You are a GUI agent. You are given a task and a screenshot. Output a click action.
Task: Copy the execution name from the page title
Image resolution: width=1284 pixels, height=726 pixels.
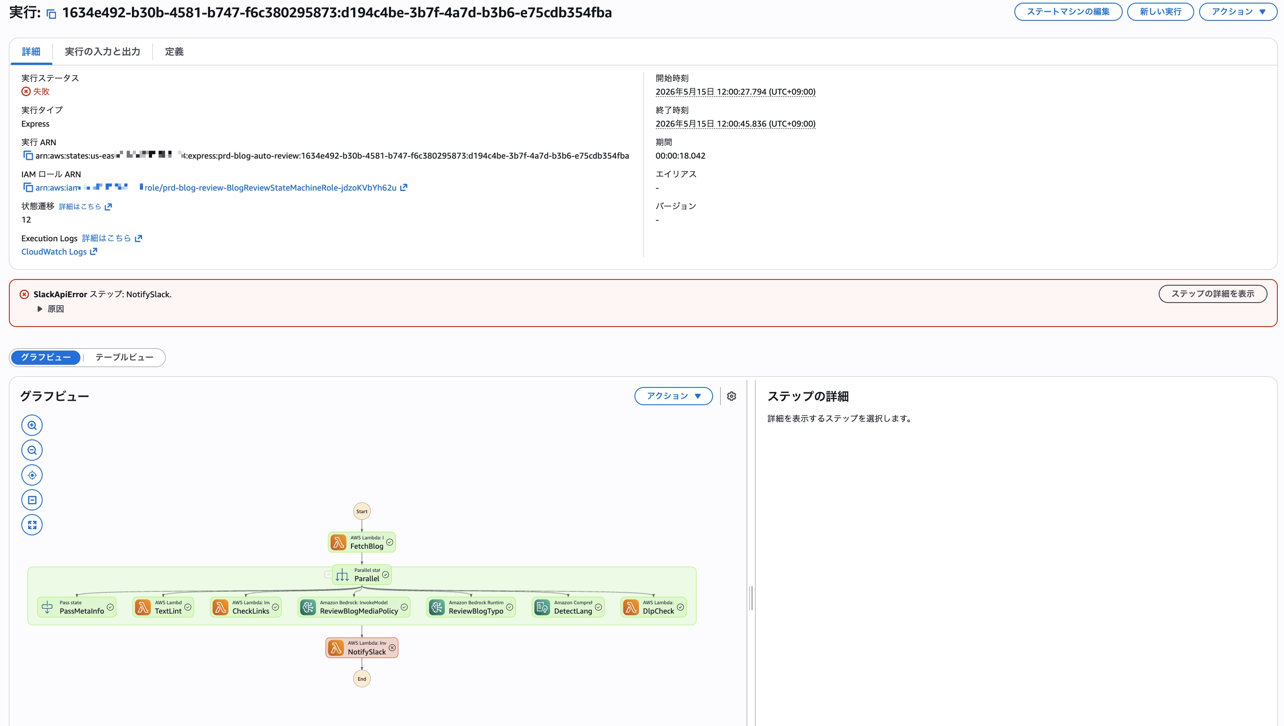click(52, 14)
